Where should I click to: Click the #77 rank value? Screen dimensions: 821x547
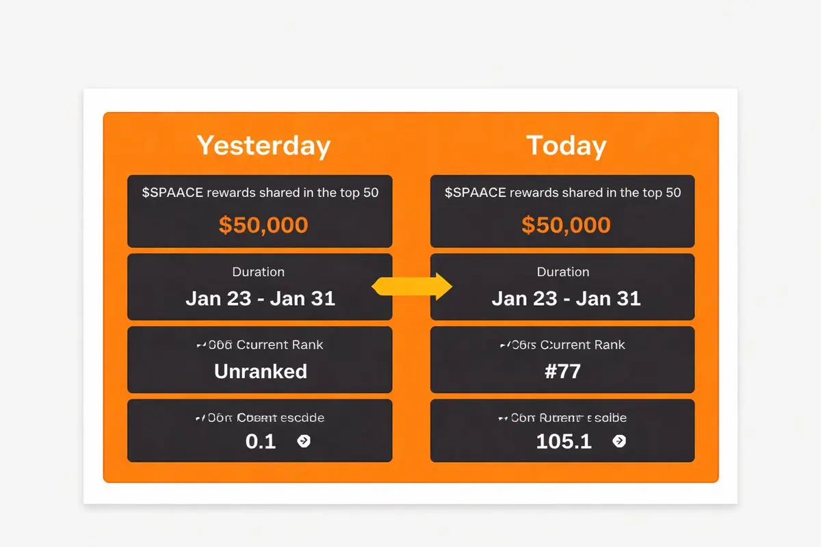(x=564, y=371)
